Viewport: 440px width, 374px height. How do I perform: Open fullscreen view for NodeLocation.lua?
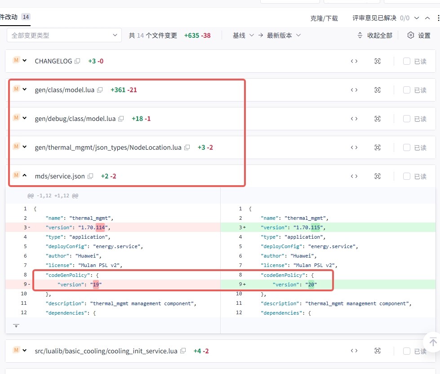[378, 147]
